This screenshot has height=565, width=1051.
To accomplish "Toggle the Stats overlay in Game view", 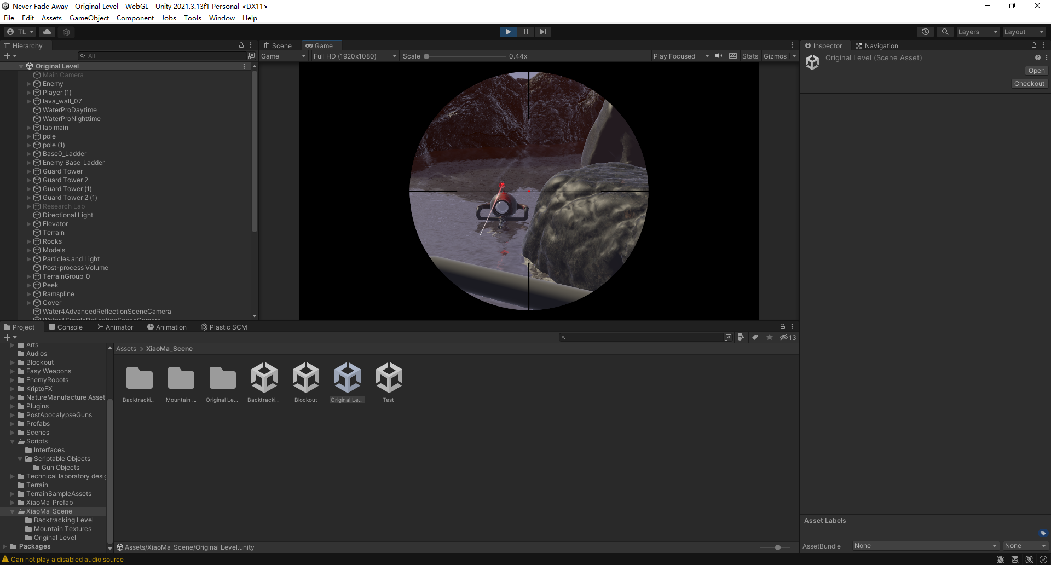I will pos(749,56).
